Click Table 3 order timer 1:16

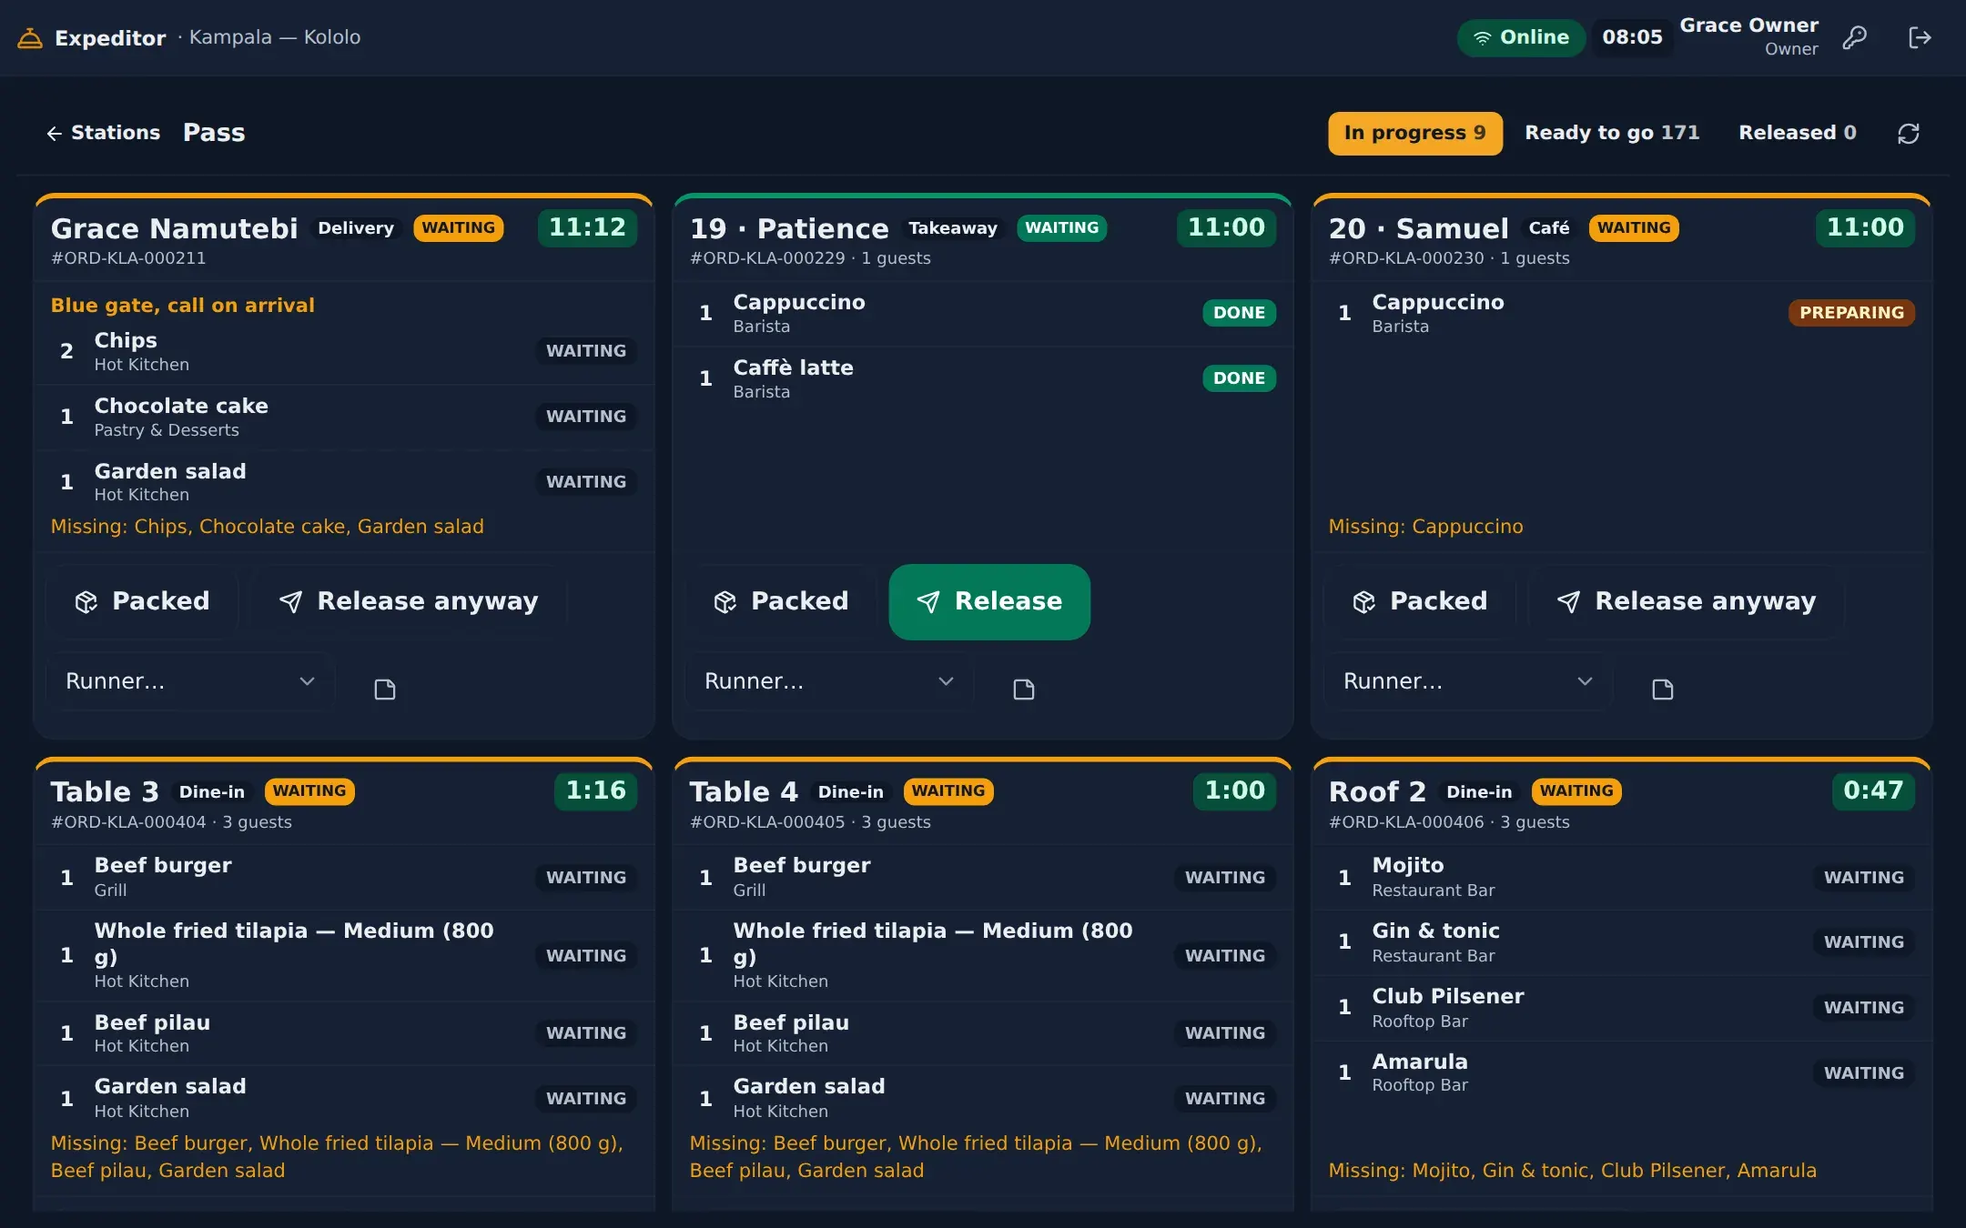tap(596, 790)
